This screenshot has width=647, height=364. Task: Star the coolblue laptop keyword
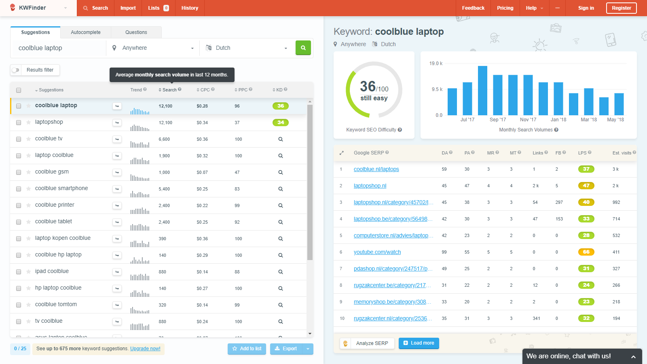29,106
